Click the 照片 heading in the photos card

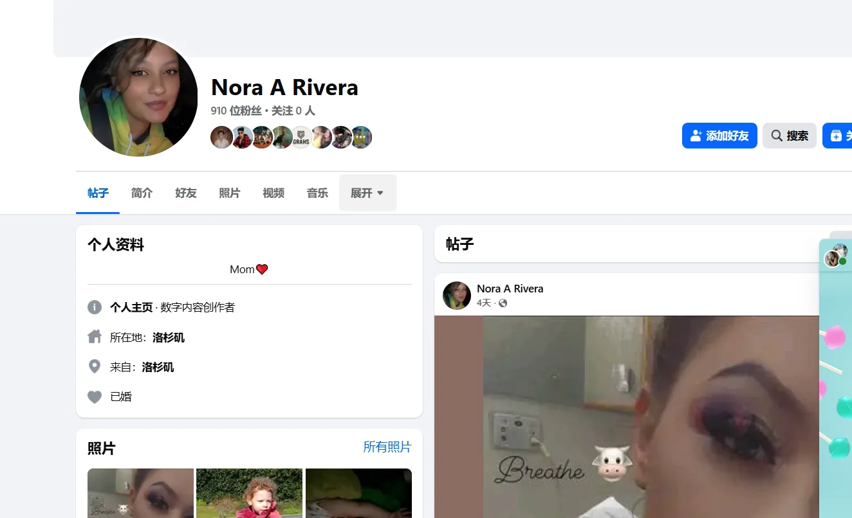point(102,448)
